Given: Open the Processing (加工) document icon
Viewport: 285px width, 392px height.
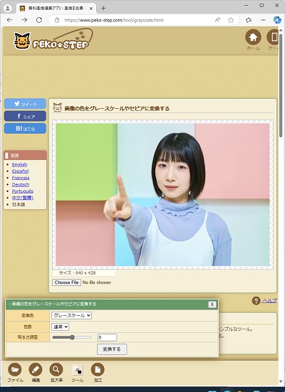Looking at the screenshot, I should coord(98,369).
